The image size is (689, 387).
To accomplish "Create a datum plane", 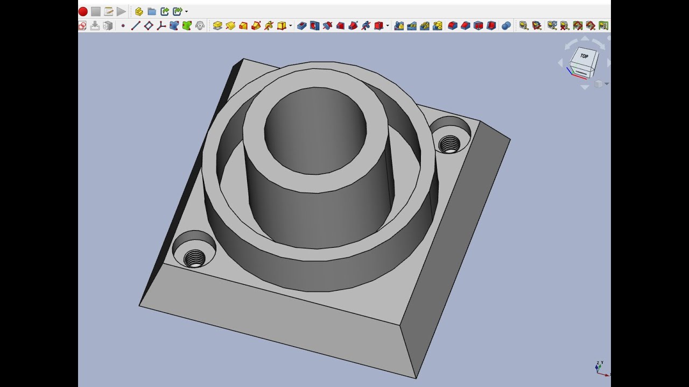I will click(x=149, y=25).
